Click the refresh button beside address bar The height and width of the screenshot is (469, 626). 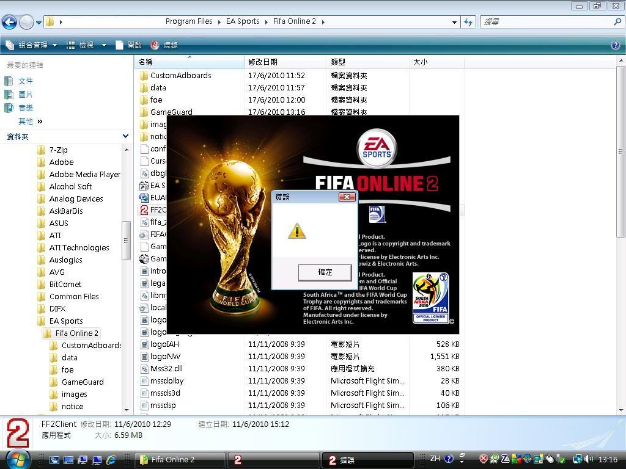pos(468,22)
